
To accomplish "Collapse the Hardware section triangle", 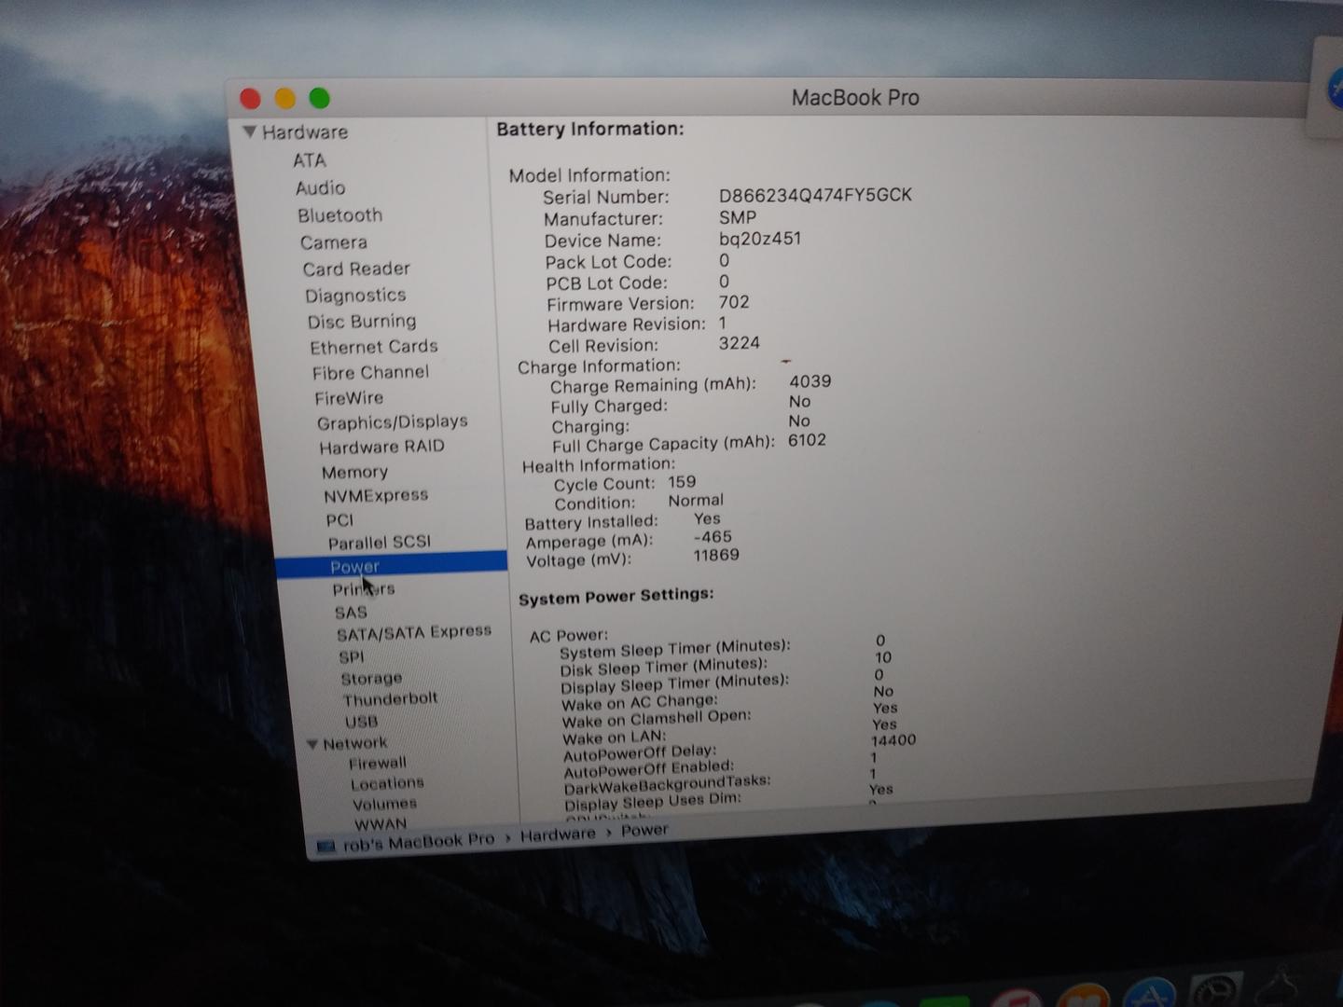I will [249, 131].
